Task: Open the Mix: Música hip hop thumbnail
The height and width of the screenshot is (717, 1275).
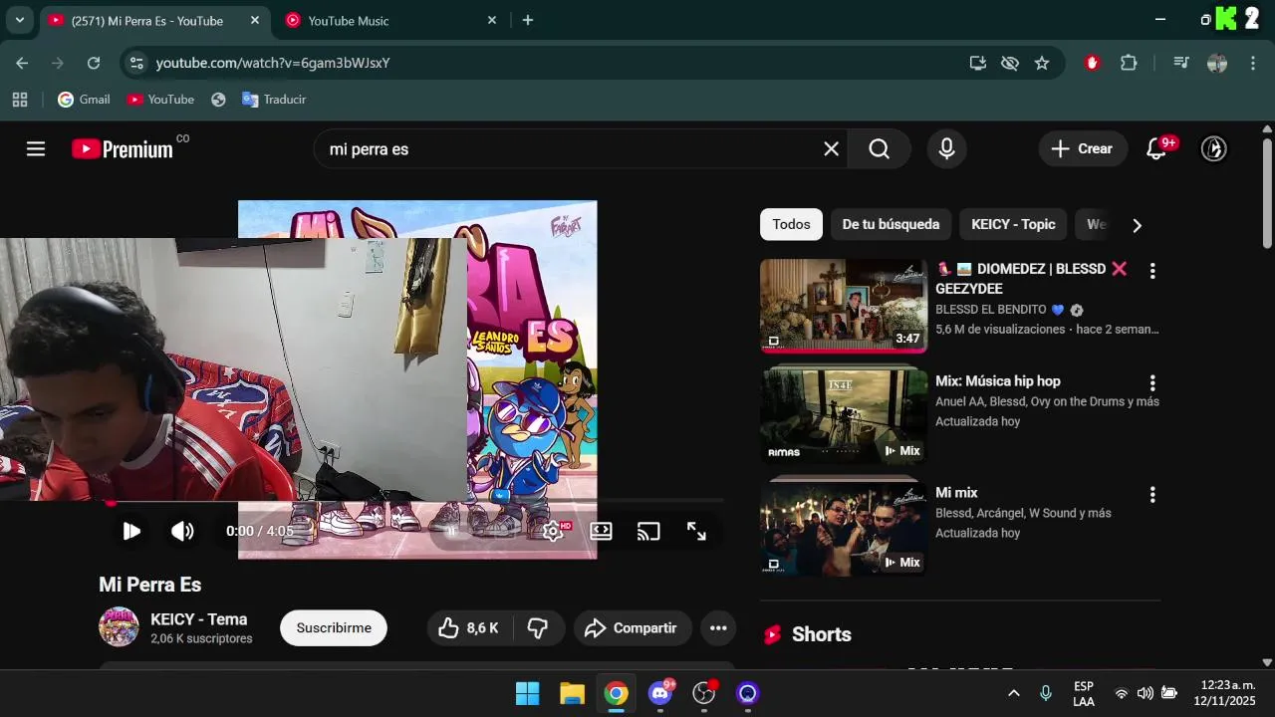Action: [x=844, y=417]
